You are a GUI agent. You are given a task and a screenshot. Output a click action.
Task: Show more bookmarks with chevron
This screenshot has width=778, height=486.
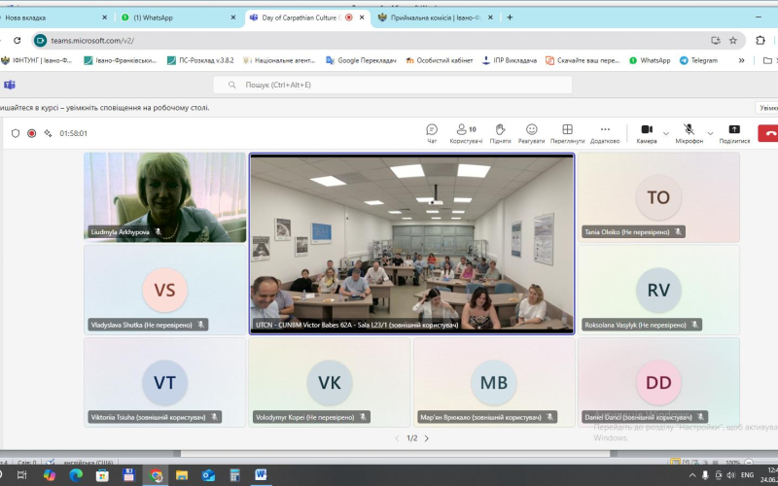[741, 60]
